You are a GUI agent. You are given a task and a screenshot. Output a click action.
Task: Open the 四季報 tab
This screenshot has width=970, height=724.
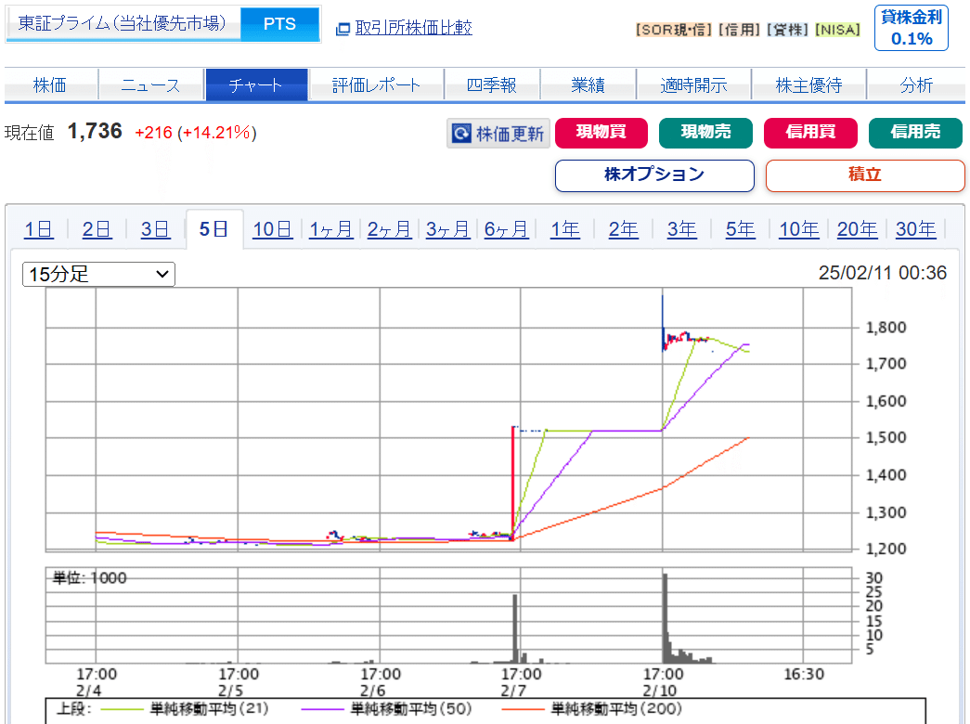(492, 84)
